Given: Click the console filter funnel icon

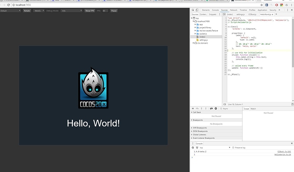Looking at the screenshot, I should (197, 147).
